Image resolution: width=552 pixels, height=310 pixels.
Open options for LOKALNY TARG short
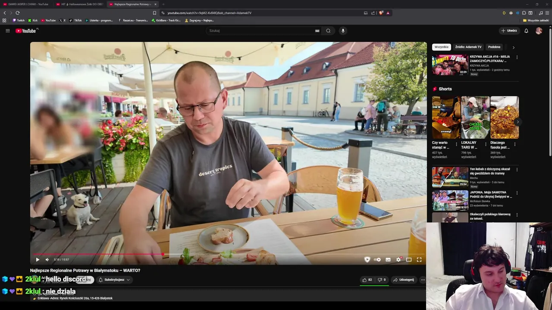(486, 144)
